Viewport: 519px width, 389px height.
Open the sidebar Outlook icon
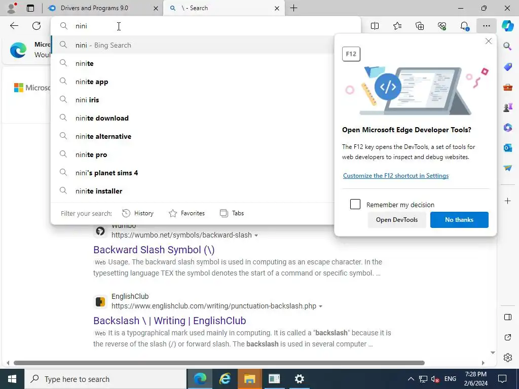click(x=507, y=147)
